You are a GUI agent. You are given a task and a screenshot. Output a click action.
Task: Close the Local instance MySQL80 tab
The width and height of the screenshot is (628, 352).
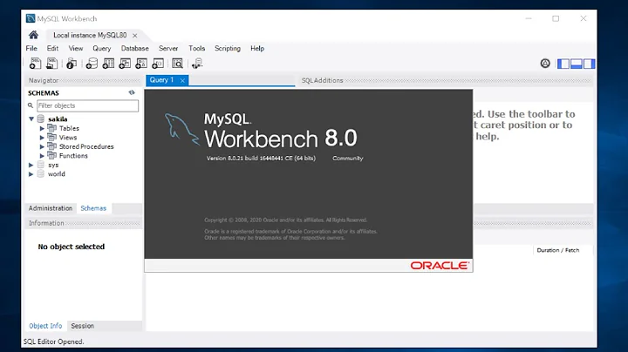135,36
